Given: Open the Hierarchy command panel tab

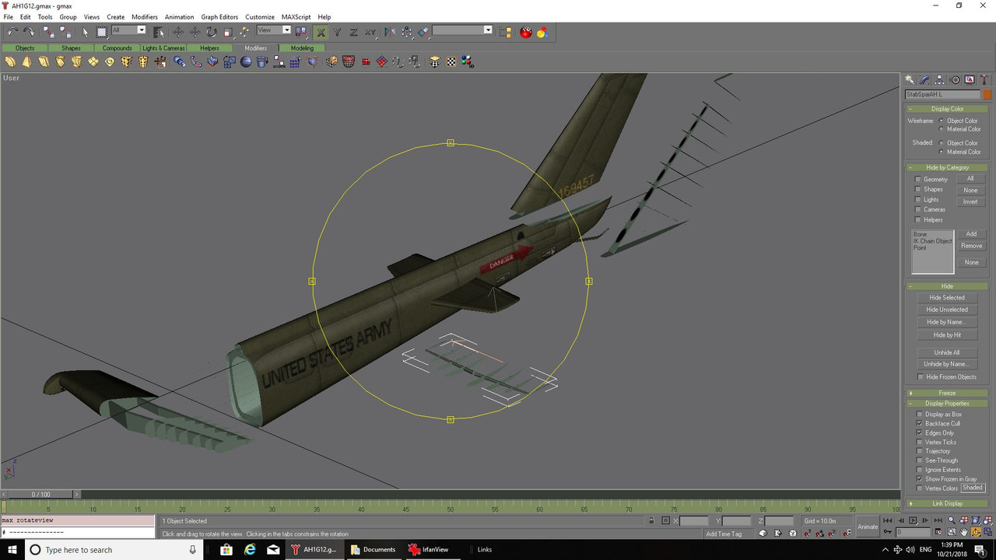Looking at the screenshot, I should (940, 80).
